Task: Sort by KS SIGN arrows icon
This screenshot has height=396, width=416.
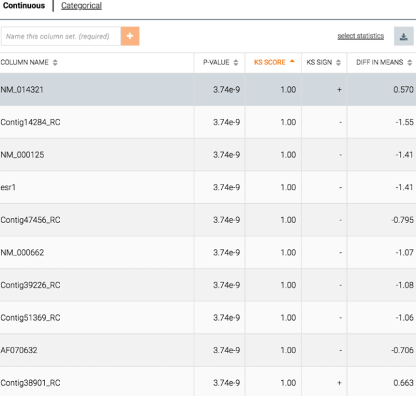Action: tap(338, 63)
